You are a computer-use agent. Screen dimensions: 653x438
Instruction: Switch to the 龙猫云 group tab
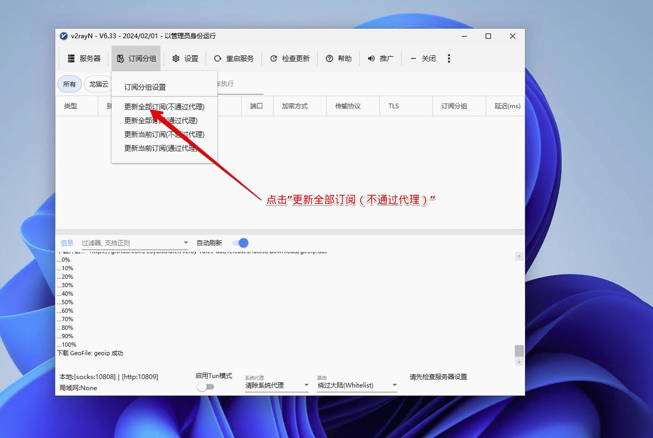98,84
